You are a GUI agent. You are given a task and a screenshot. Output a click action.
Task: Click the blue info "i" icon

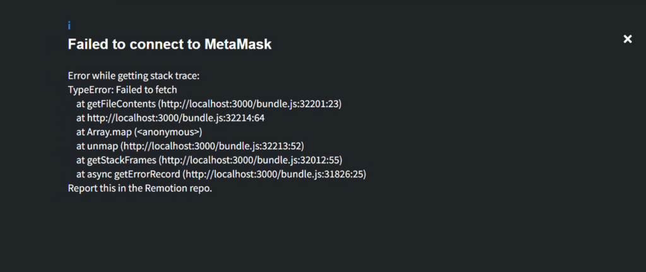[x=69, y=26]
